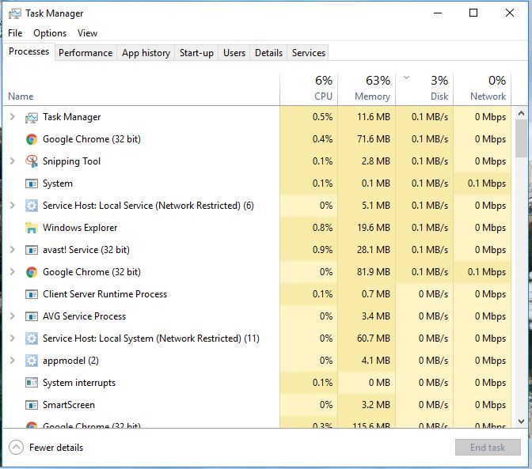
Task: Click the scrollbar up arrow
Action: pos(521,114)
